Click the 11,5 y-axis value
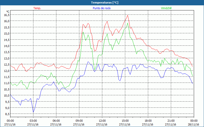Viewport: 204px width, 127px height. (x=7, y=77)
